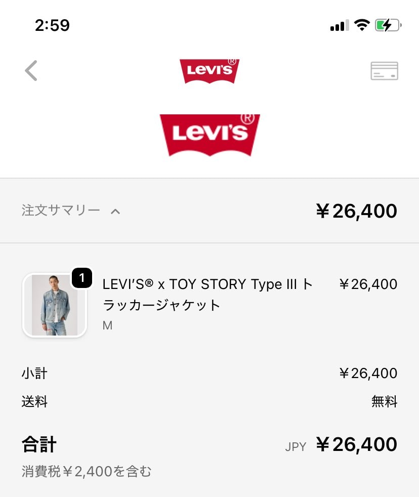Tap the quantity badge showing 1
419x497 pixels.
(82, 278)
